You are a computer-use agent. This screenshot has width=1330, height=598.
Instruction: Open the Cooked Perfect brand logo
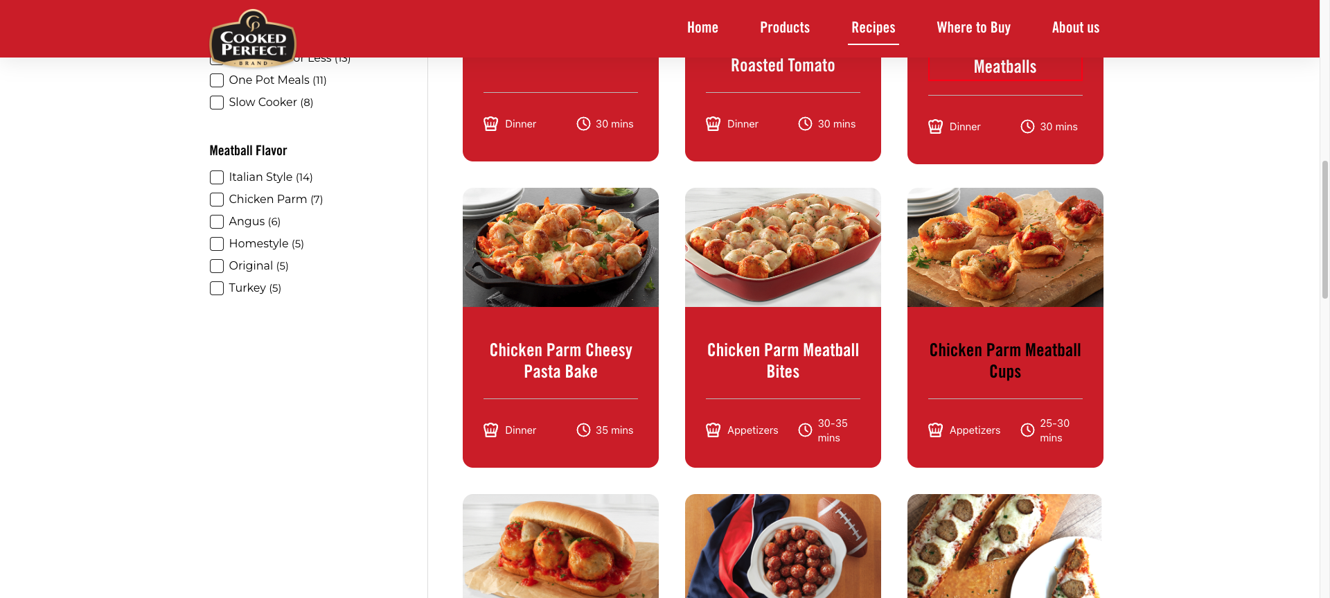[253, 39]
